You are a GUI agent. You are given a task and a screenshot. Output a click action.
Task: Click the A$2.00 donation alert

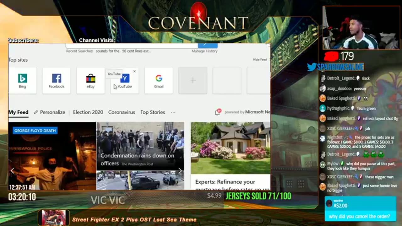click(x=360, y=209)
